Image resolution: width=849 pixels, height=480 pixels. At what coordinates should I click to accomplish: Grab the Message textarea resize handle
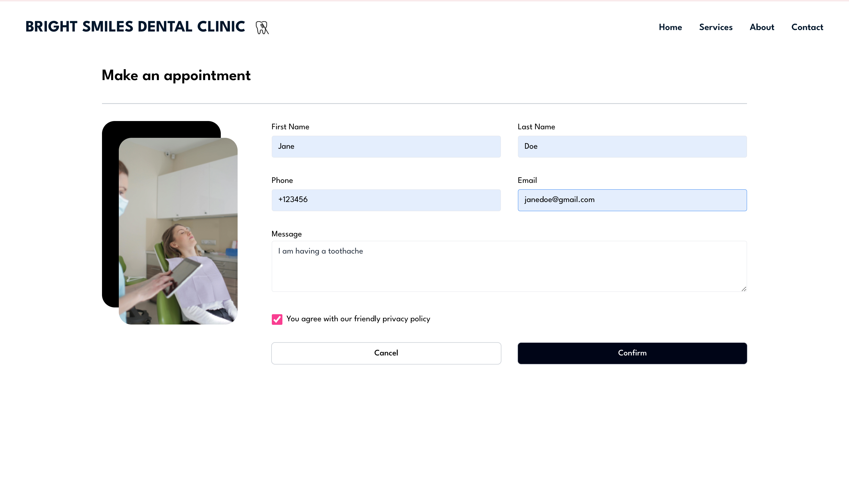coord(743,289)
